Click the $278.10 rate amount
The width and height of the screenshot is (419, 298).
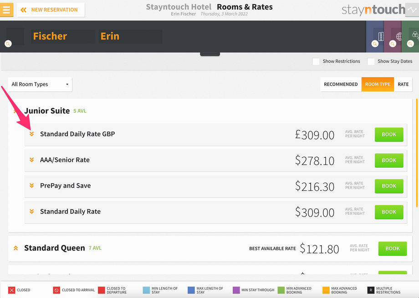point(315,161)
